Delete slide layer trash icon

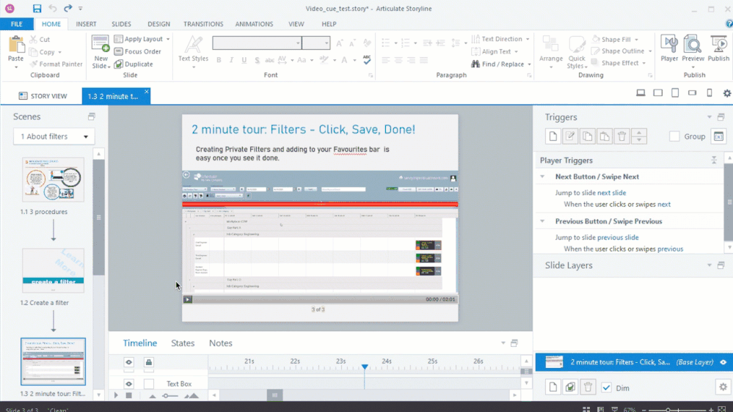pyautogui.click(x=588, y=387)
